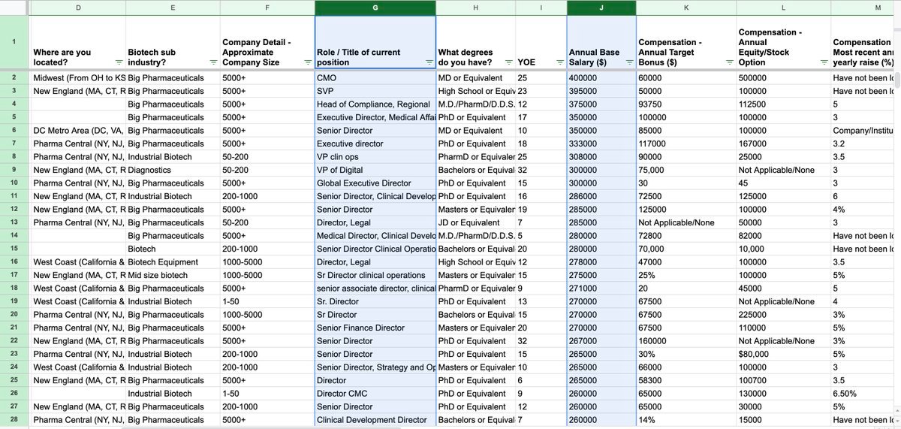Click the 'JD or Equivalent' degree cell
Image resolution: width=901 pixels, height=429 pixels.
click(475, 222)
